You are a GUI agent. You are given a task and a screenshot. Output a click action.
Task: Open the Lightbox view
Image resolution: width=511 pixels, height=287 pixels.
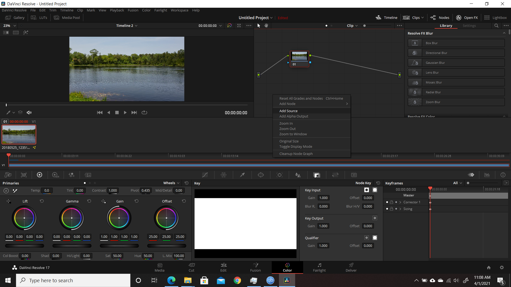click(x=495, y=18)
